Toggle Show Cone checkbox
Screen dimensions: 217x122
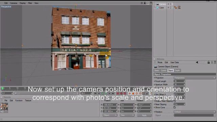click(175, 107)
